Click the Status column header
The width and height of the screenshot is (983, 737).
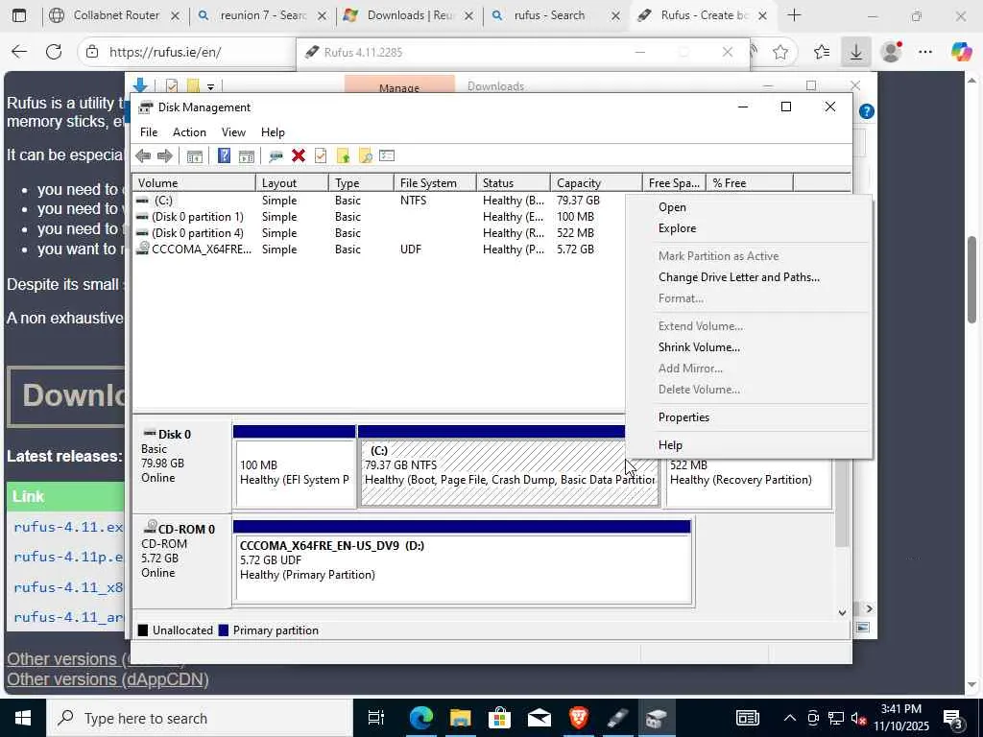tap(514, 183)
